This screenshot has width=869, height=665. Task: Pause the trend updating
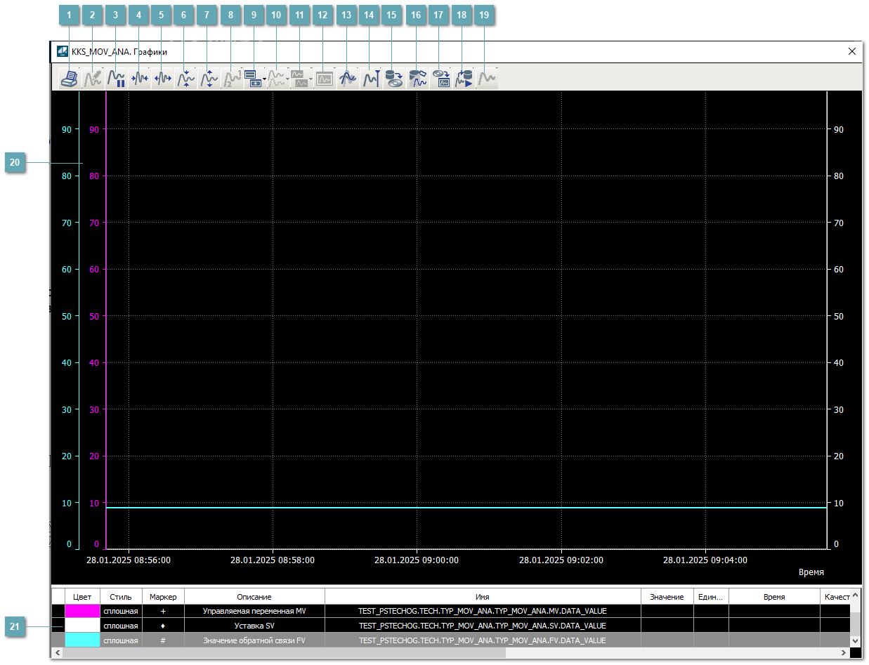pos(116,79)
